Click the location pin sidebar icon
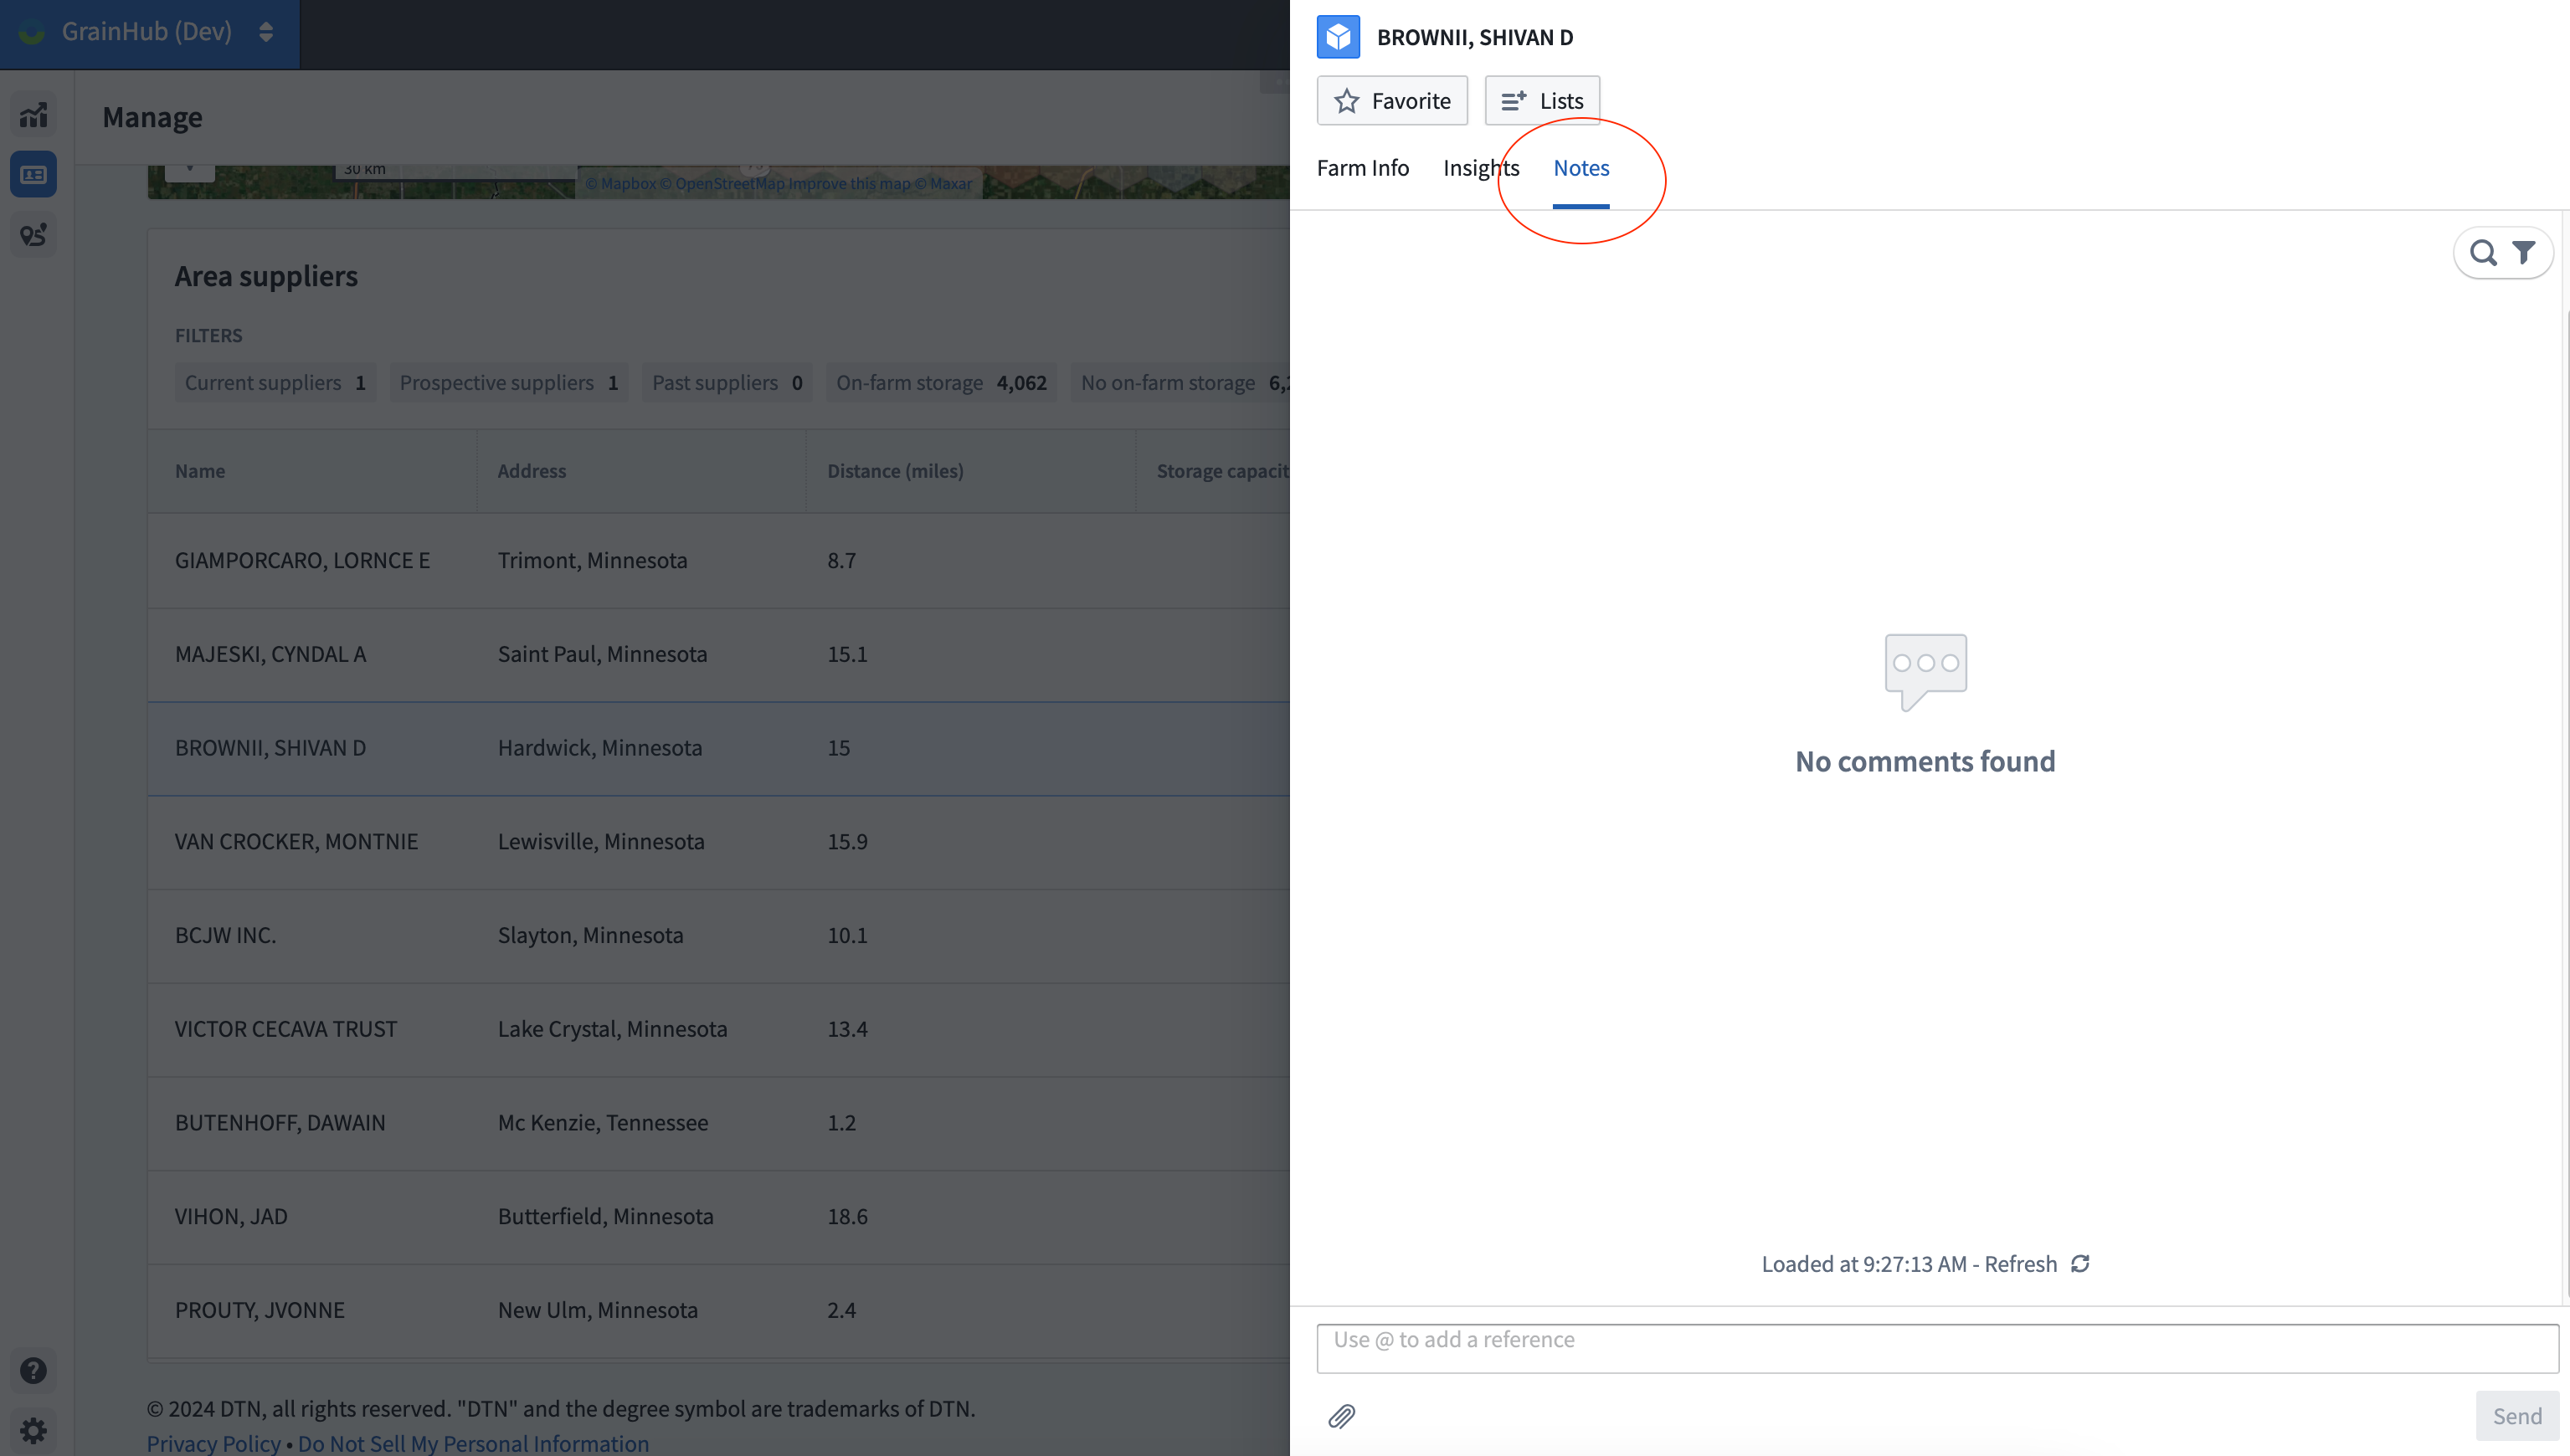This screenshot has height=1456, width=2570. pyautogui.click(x=33, y=235)
